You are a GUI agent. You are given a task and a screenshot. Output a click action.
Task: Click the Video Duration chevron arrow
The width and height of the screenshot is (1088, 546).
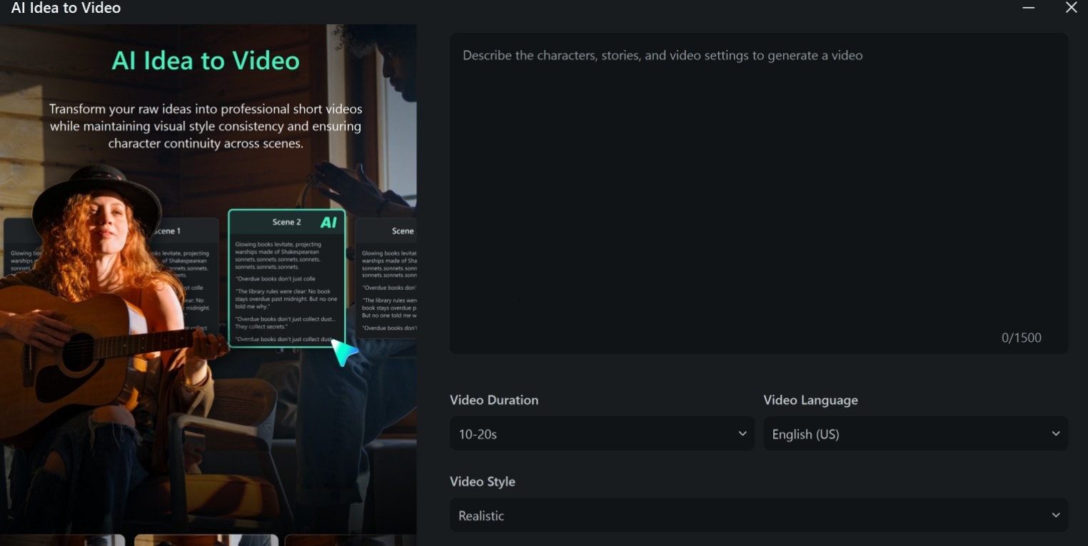[x=742, y=434]
